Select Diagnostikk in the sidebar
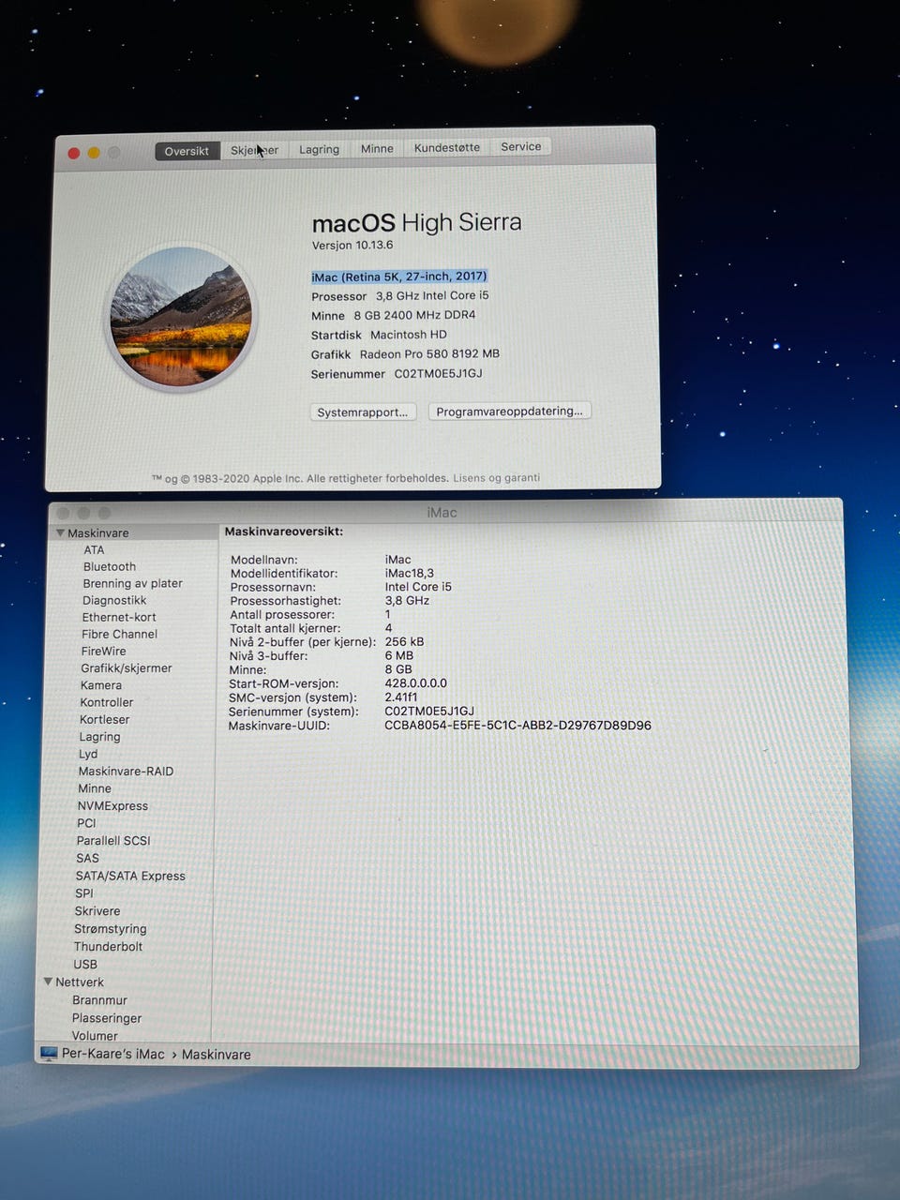The image size is (900, 1200). tap(114, 600)
